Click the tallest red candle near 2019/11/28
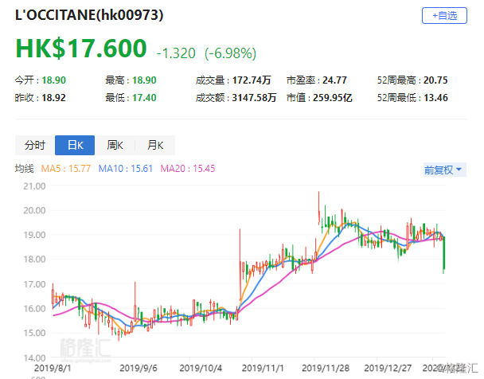The image size is (484, 379). (319, 207)
